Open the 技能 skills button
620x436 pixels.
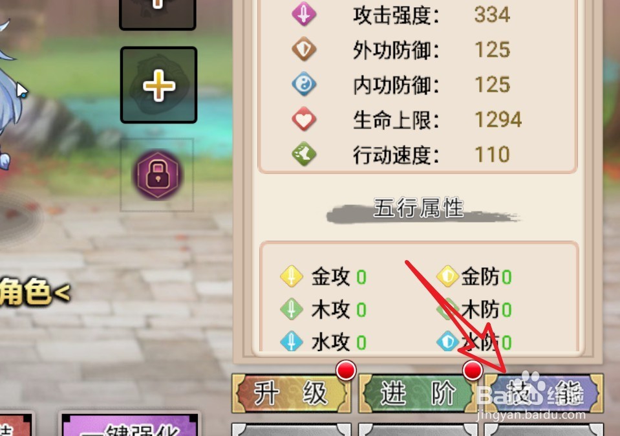point(544,393)
